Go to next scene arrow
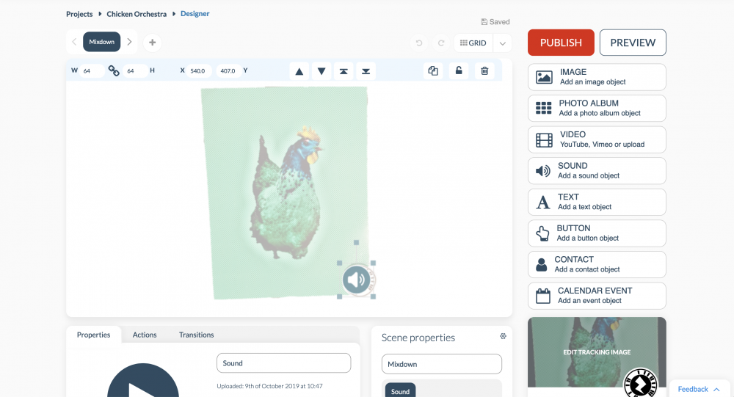The width and height of the screenshot is (734, 397). (x=130, y=42)
